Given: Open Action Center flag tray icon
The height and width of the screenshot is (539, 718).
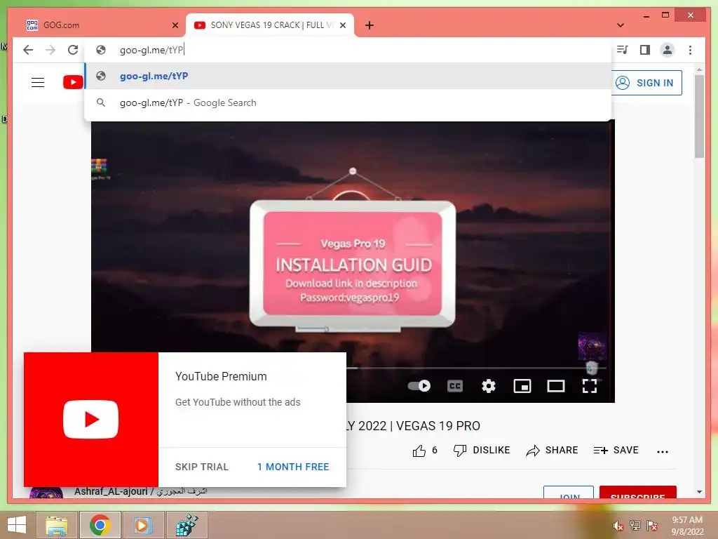Looking at the screenshot, I should (x=652, y=526).
